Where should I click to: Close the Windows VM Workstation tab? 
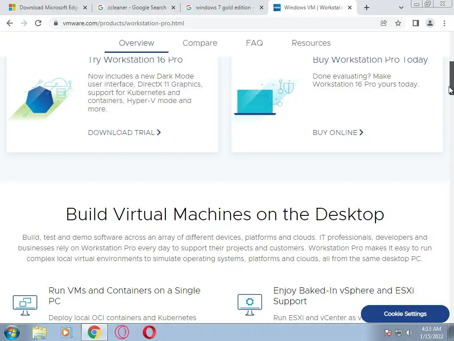[x=350, y=8]
